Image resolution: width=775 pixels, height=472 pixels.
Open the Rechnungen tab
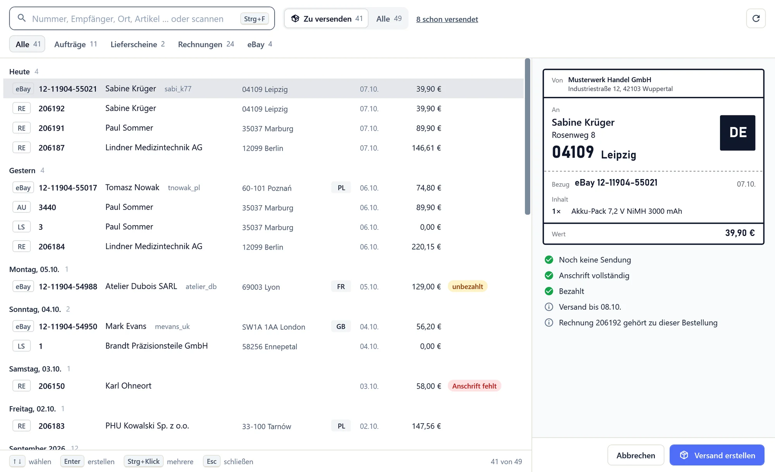(206, 44)
